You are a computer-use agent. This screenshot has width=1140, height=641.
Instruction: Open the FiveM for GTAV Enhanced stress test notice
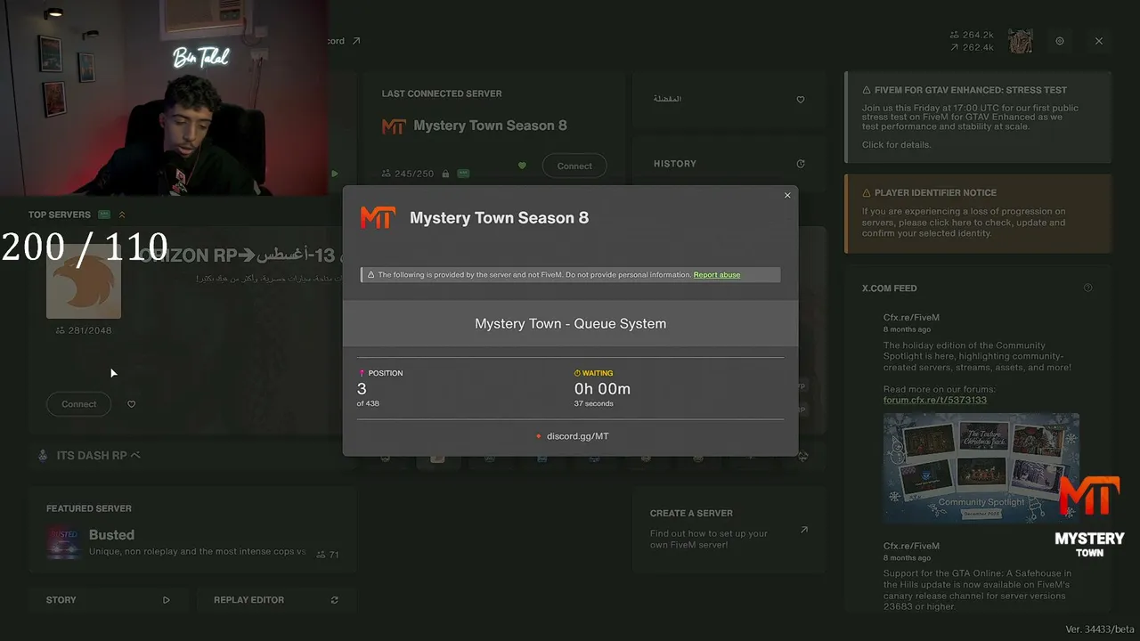click(x=978, y=117)
